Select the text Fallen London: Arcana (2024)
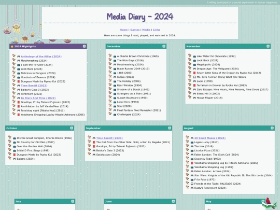Image resolution: width=280 pixels, height=210 pixels. point(212,172)
